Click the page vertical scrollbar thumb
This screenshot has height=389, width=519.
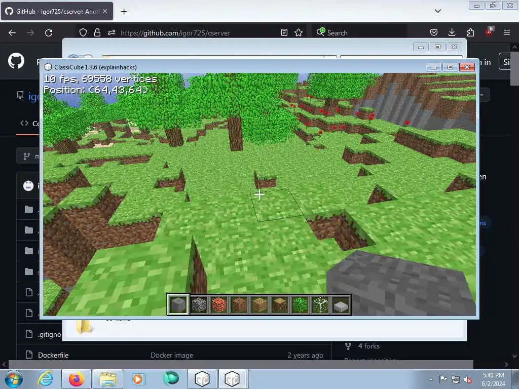pos(514,69)
